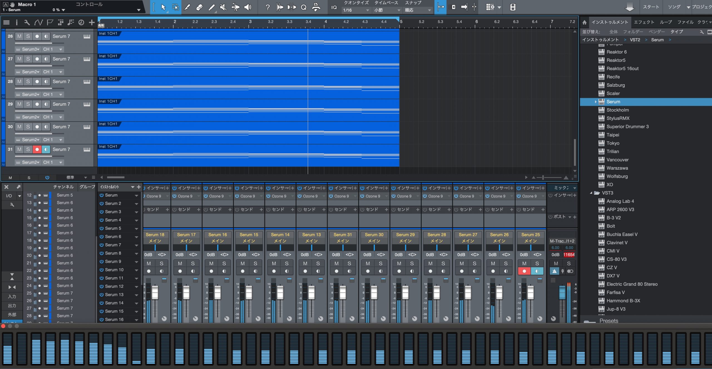Open the question mark help tool
Viewport: 712px width, 369px height.
[x=268, y=7]
